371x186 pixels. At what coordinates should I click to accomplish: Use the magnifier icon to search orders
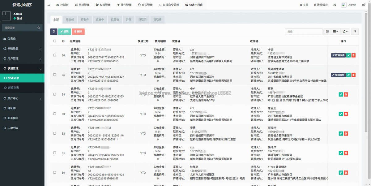[355, 31]
